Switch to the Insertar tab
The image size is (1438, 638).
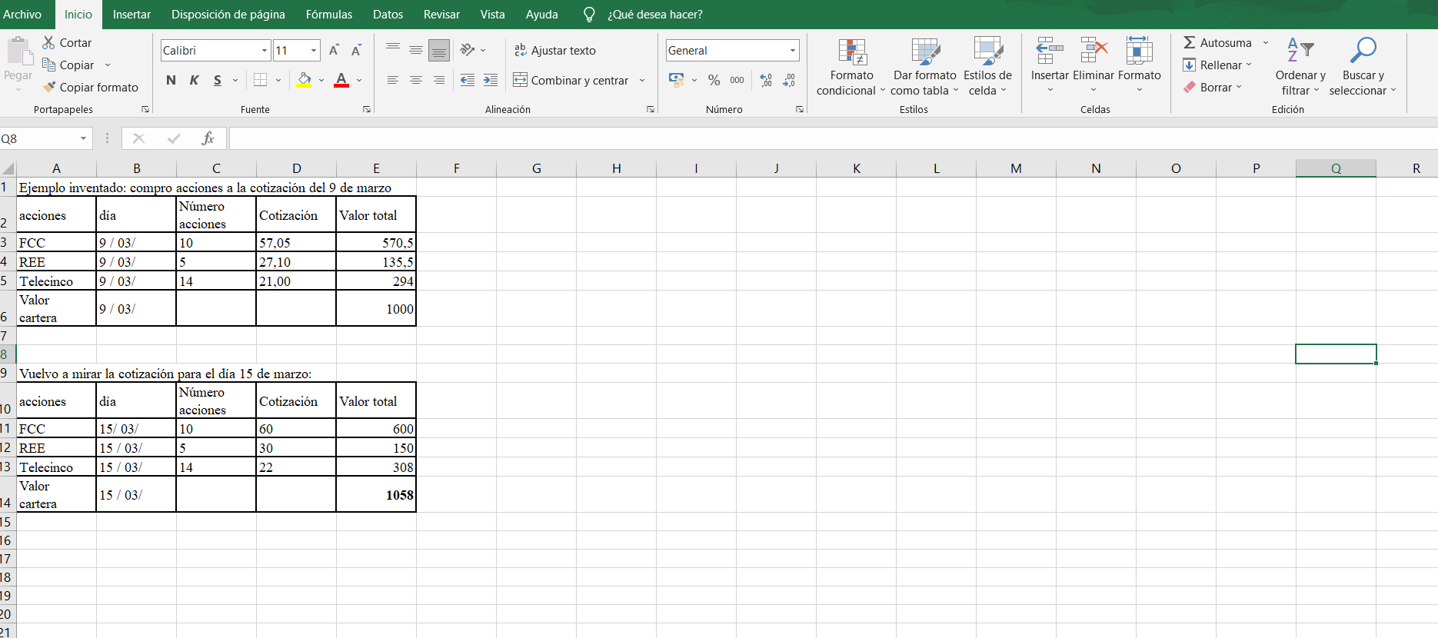pyautogui.click(x=131, y=14)
